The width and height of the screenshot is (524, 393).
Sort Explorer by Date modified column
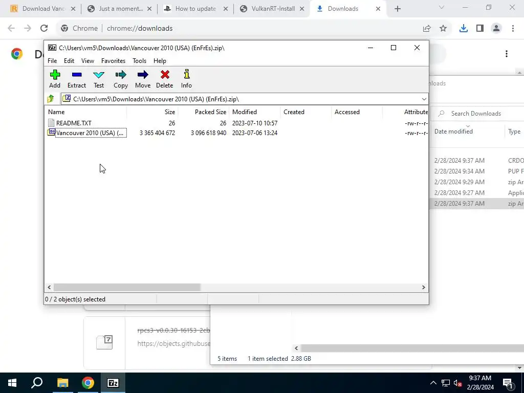click(x=468, y=132)
